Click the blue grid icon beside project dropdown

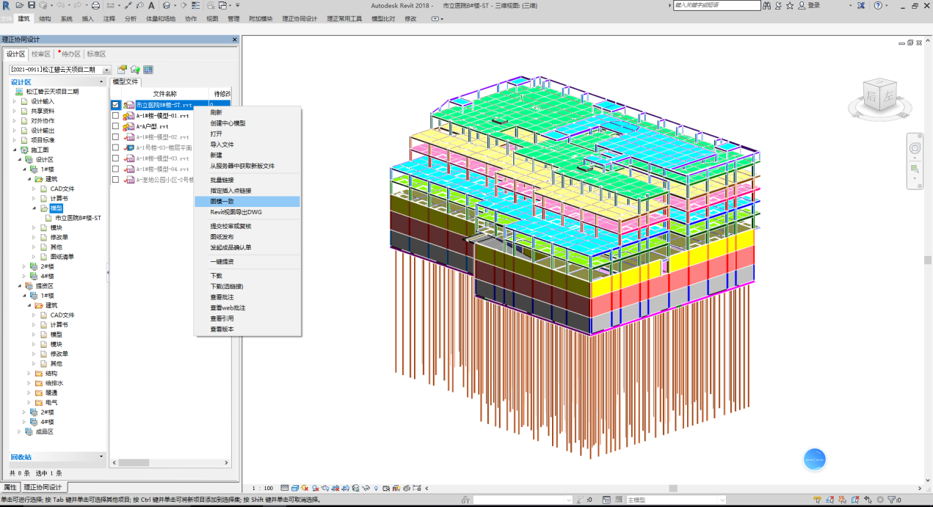[x=148, y=70]
